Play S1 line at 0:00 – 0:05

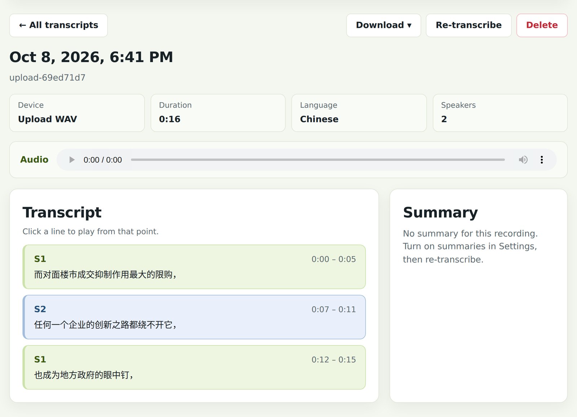click(194, 267)
